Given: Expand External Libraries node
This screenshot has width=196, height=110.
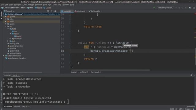Looking at the screenshot, I should [3, 56].
